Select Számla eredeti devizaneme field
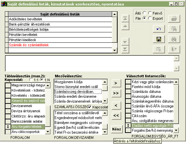 (78, 96)
